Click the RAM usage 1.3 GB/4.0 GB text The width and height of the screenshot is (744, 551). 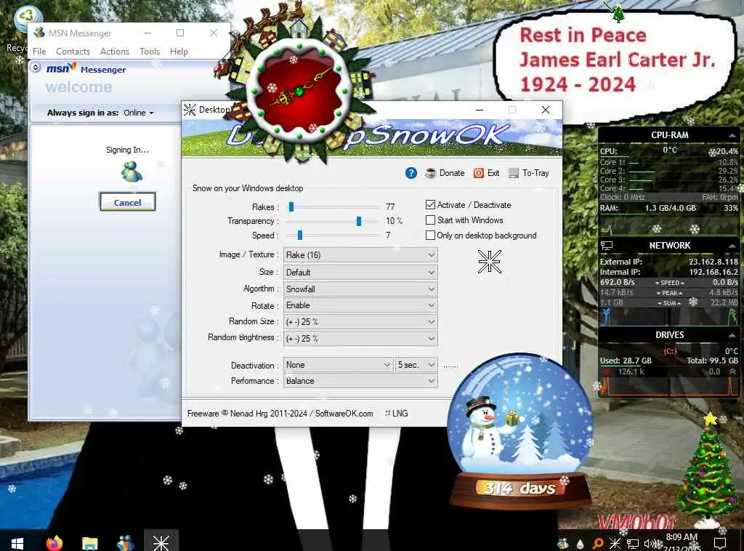(670, 208)
